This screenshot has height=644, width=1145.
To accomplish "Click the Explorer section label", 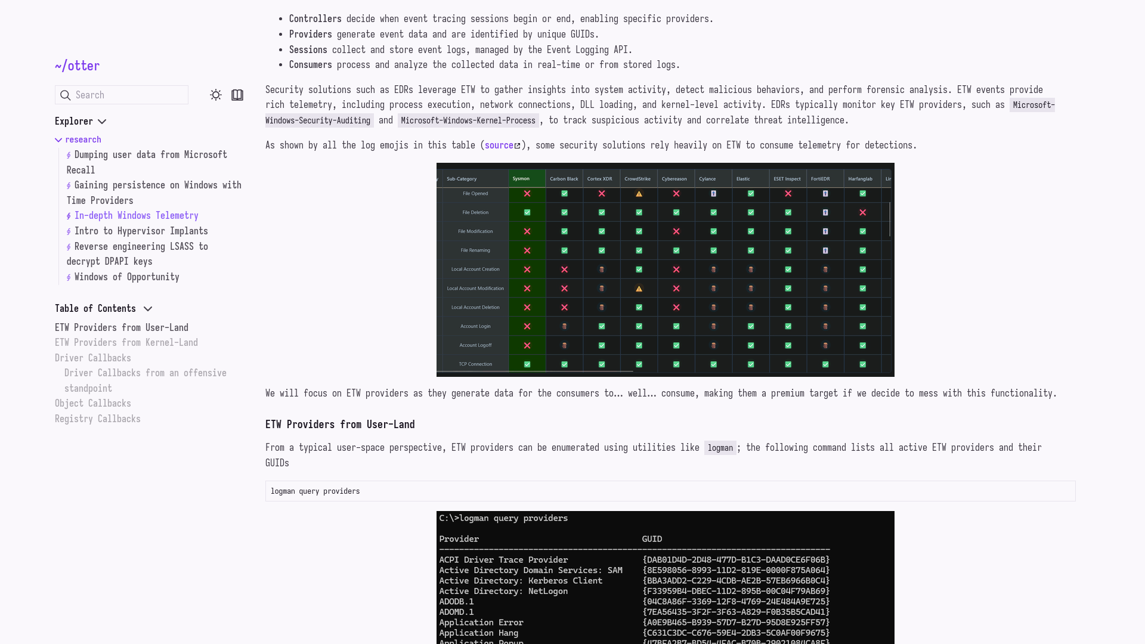I will coord(74,122).
